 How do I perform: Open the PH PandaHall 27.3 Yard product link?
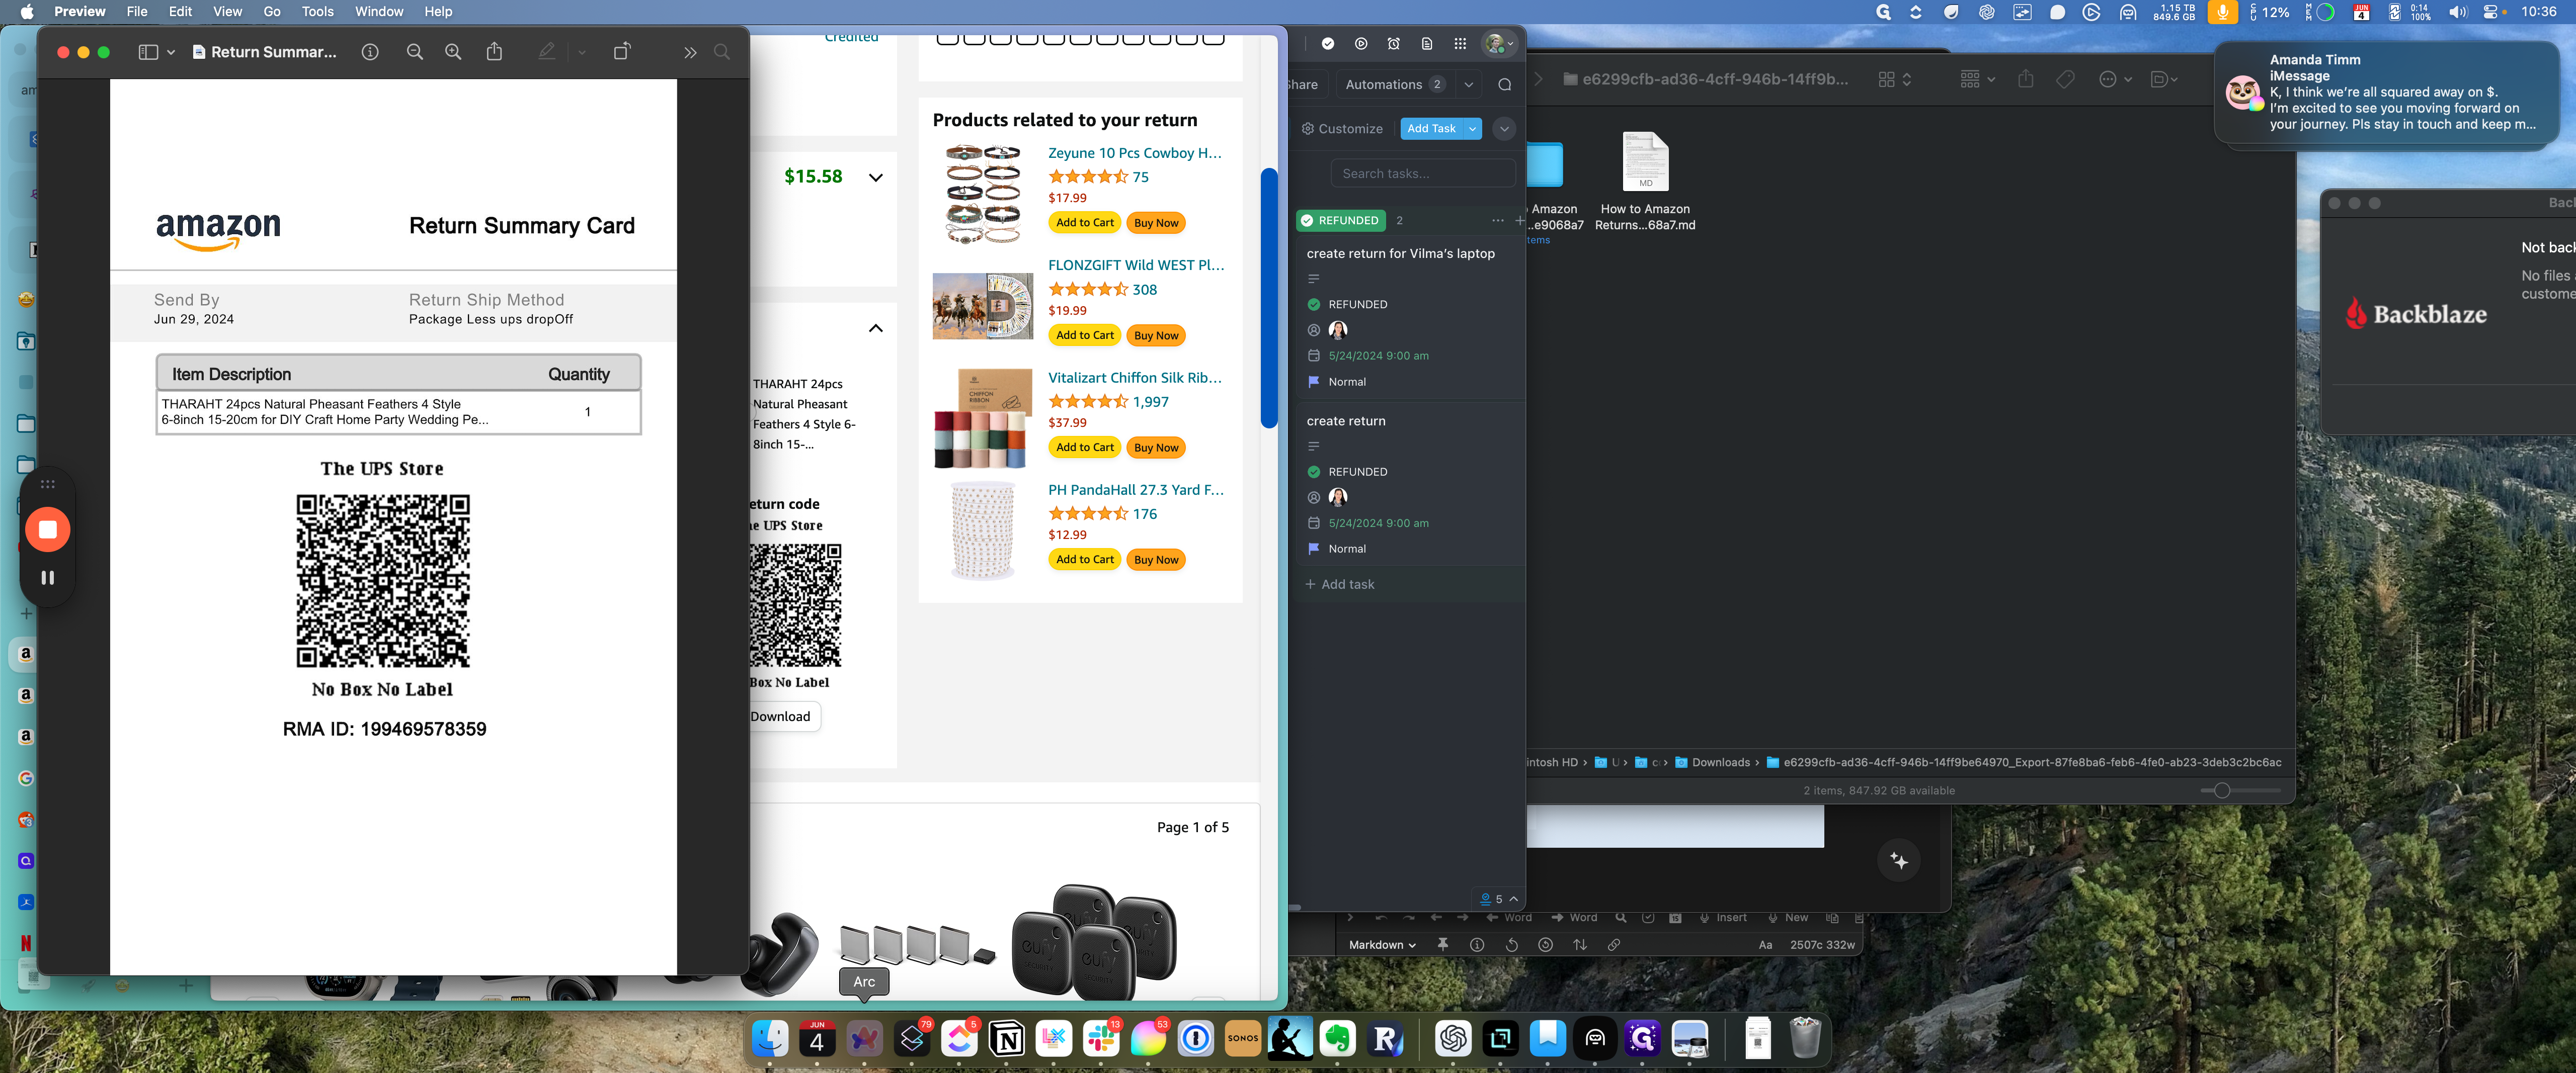(1135, 490)
